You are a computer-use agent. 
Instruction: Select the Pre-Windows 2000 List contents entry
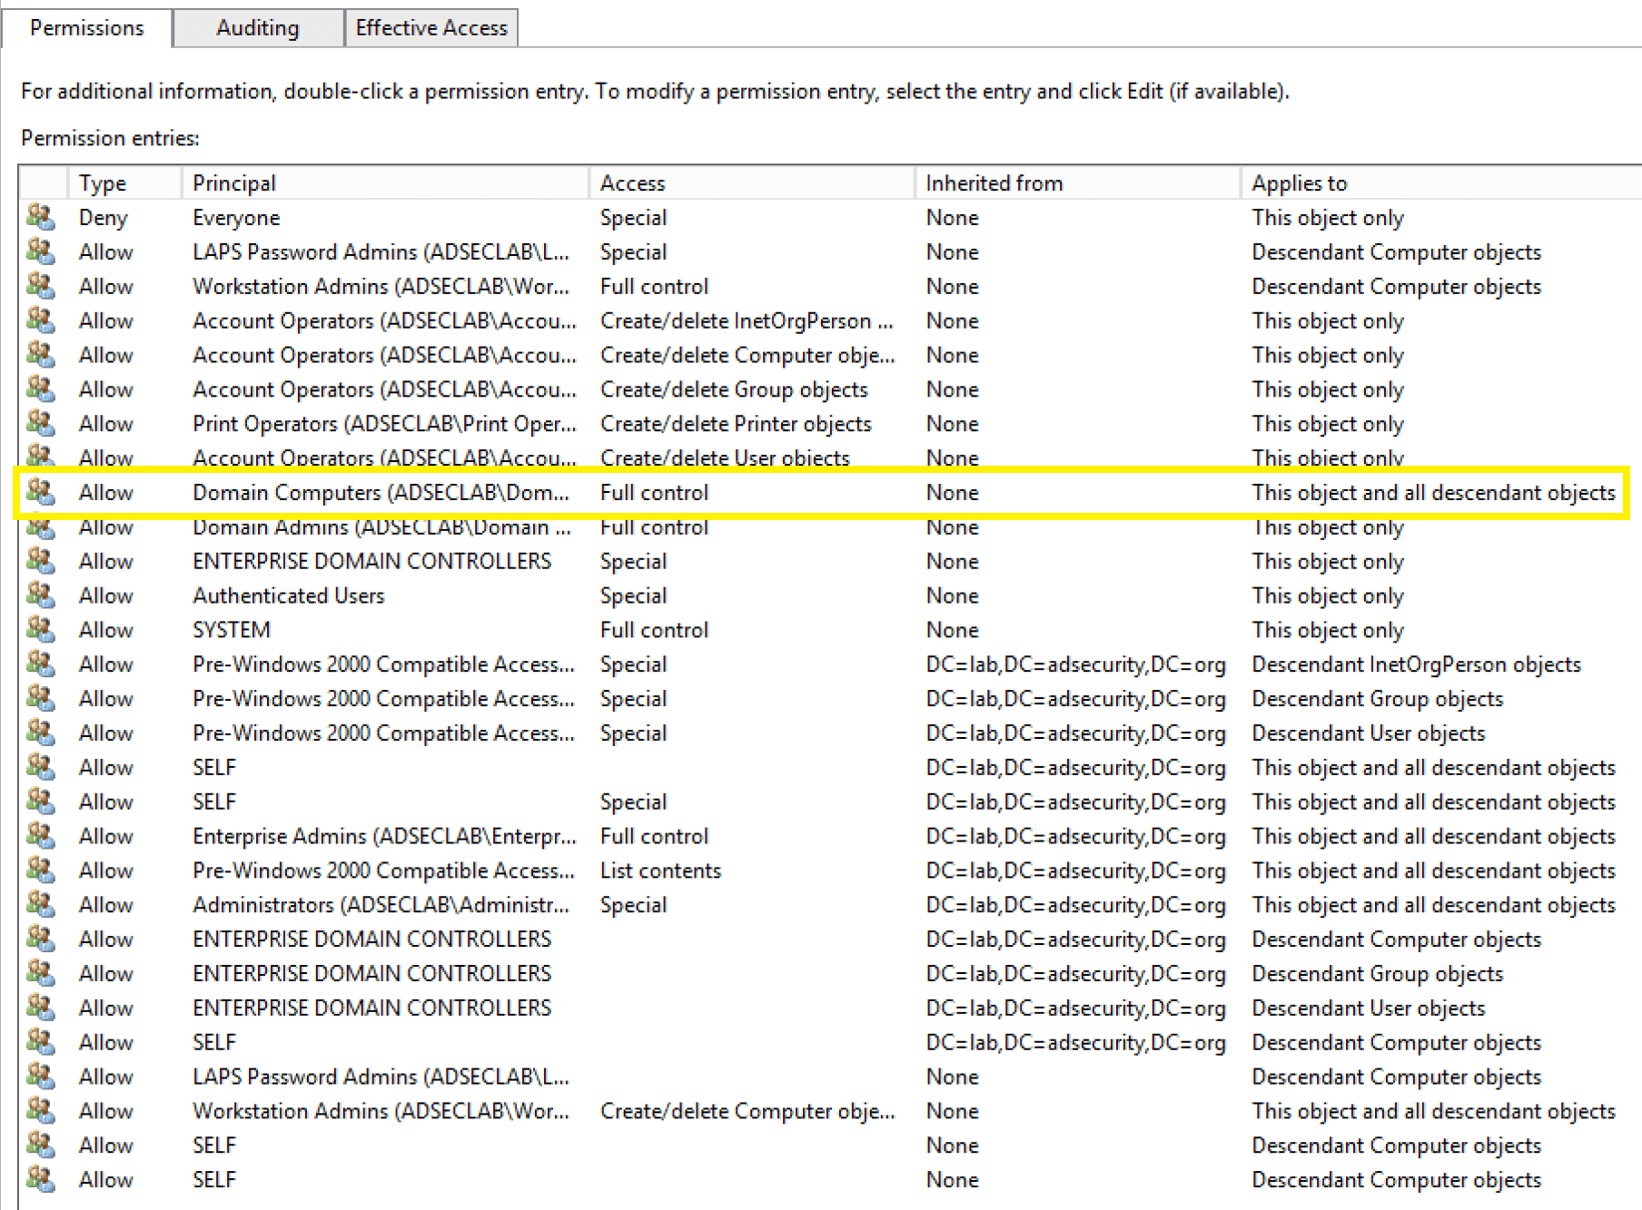point(660,871)
